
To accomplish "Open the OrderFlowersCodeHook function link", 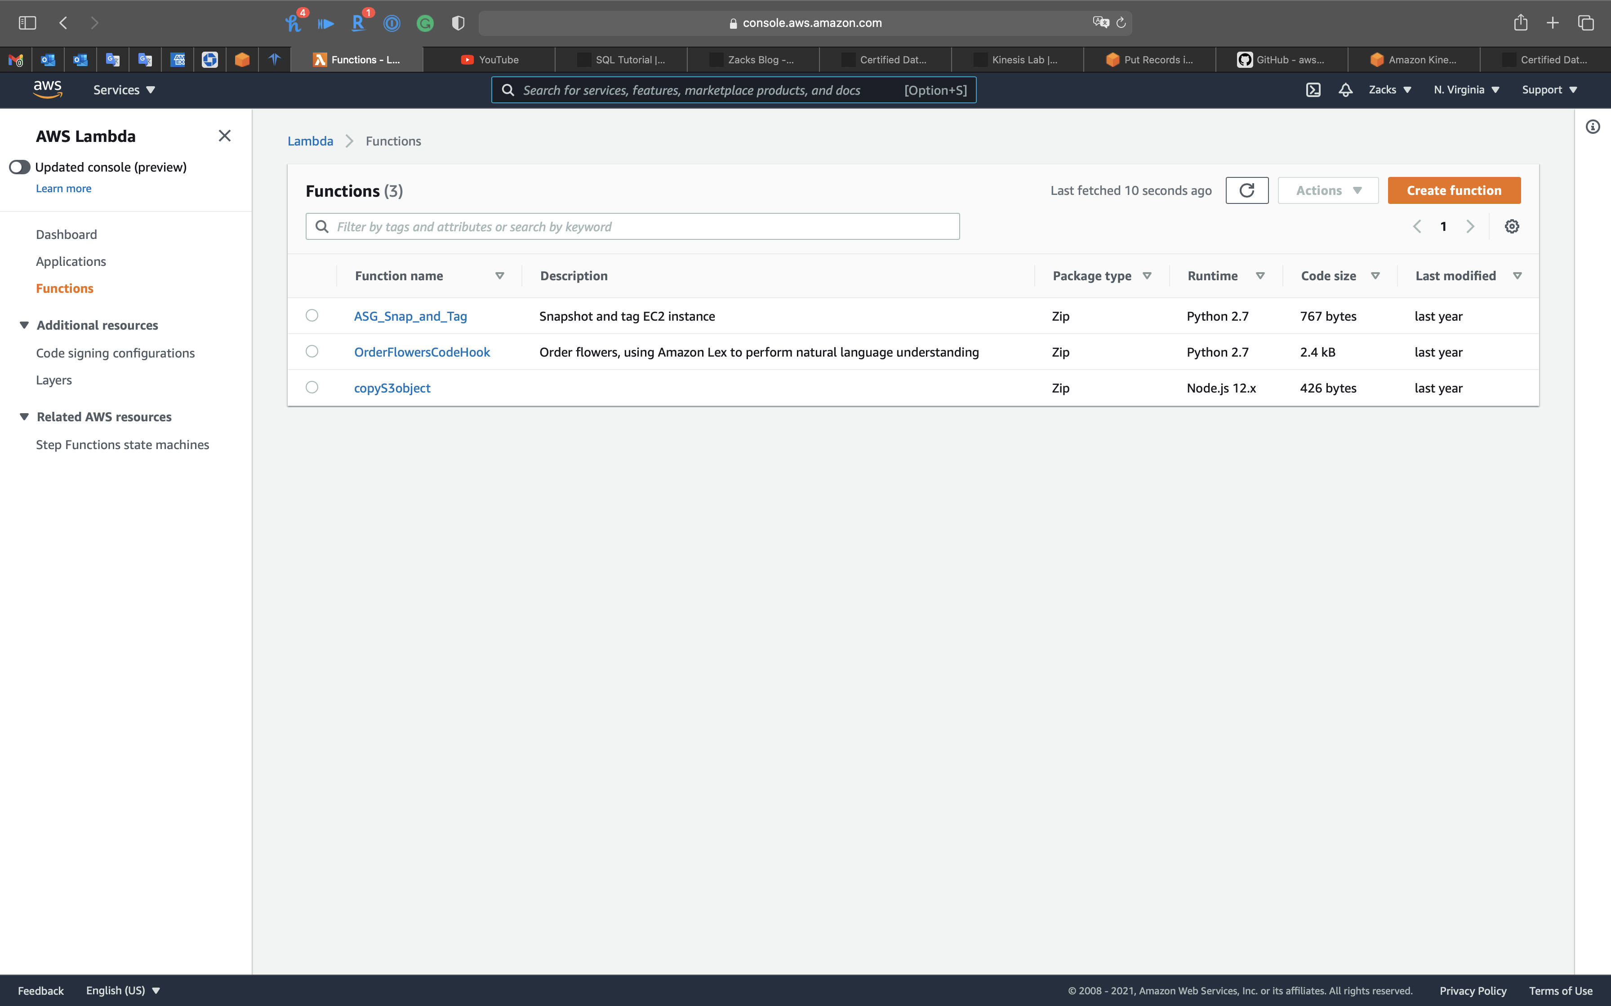I will (x=421, y=352).
